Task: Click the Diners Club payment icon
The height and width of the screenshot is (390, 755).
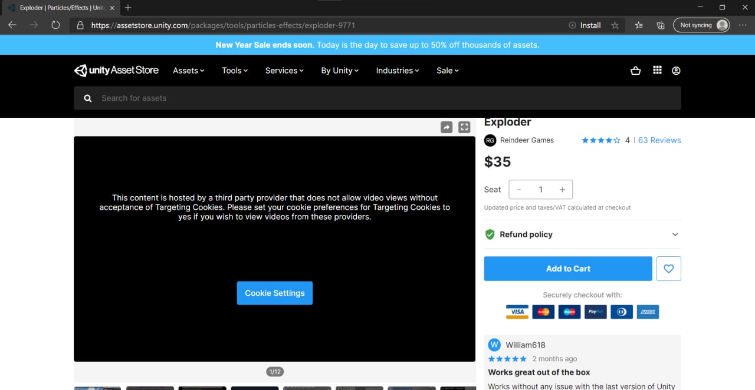Action: (x=622, y=312)
